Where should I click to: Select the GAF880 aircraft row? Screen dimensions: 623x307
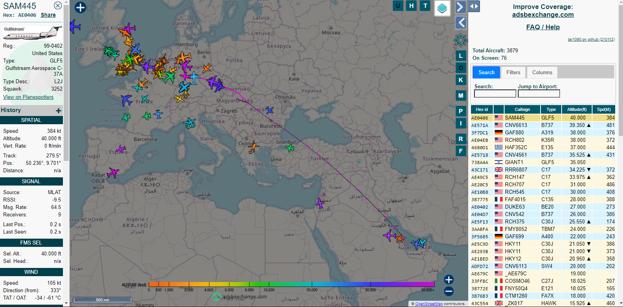[x=543, y=132]
